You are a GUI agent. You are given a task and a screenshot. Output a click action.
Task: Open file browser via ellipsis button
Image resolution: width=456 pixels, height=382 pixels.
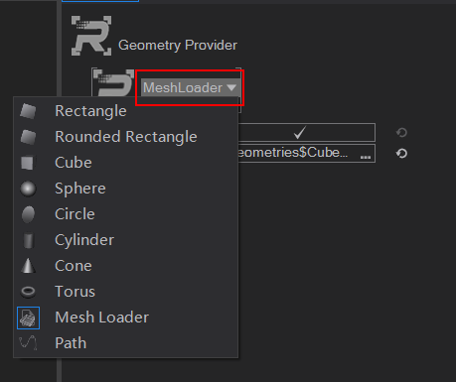click(366, 157)
